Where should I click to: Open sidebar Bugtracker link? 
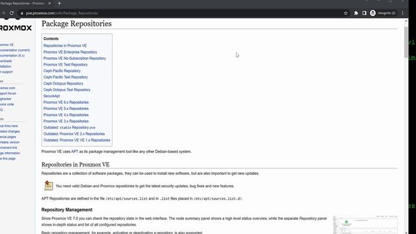[x=6, y=99]
